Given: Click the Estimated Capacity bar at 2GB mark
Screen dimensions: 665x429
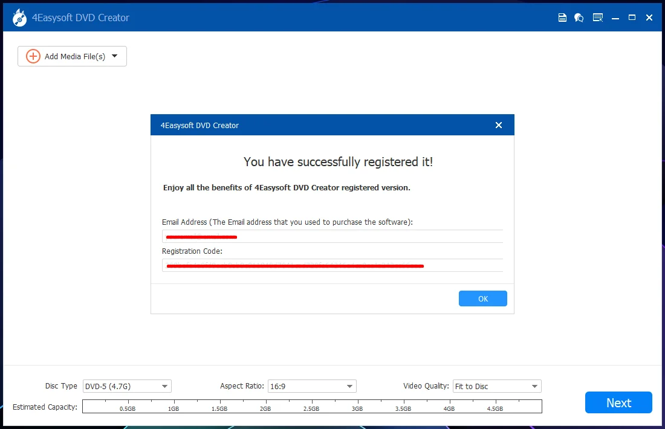Looking at the screenshot, I should (266, 406).
